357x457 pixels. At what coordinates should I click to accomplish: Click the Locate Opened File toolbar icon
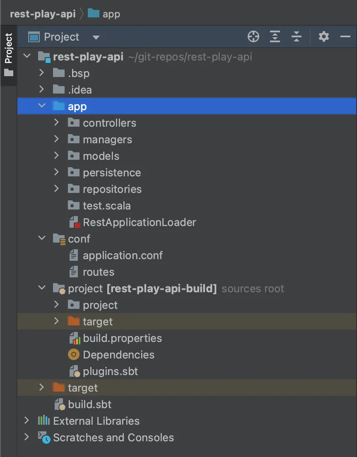[253, 37]
